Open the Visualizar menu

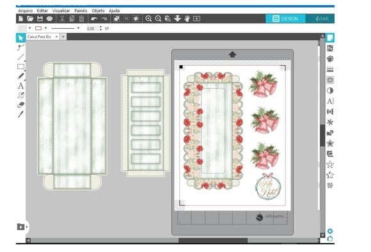[x=61, y=11]
